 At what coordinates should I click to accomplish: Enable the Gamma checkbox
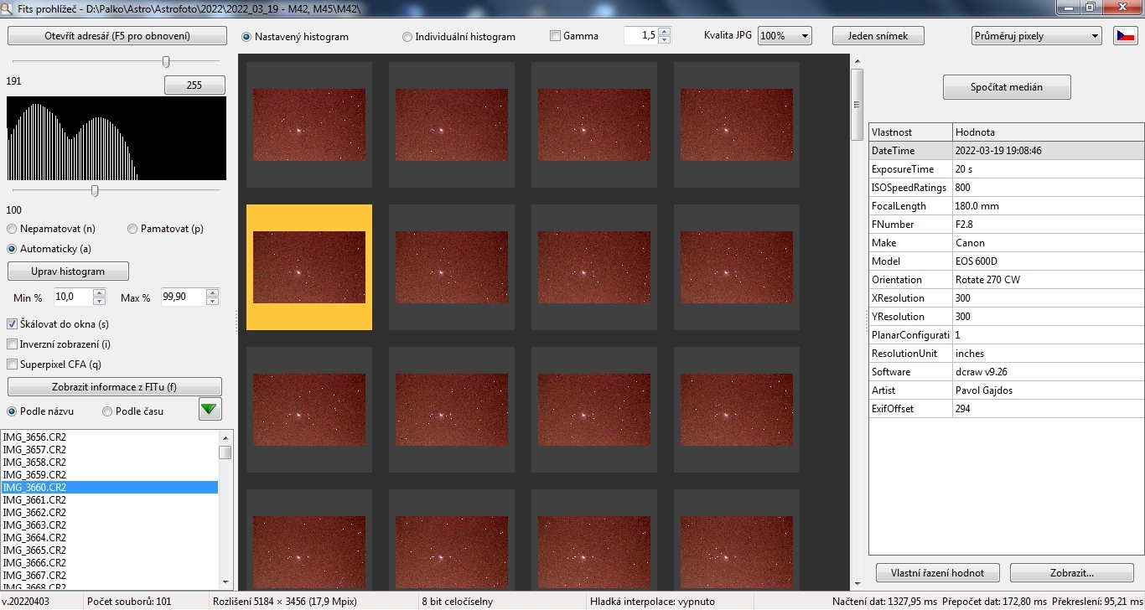tap(555, 36)
